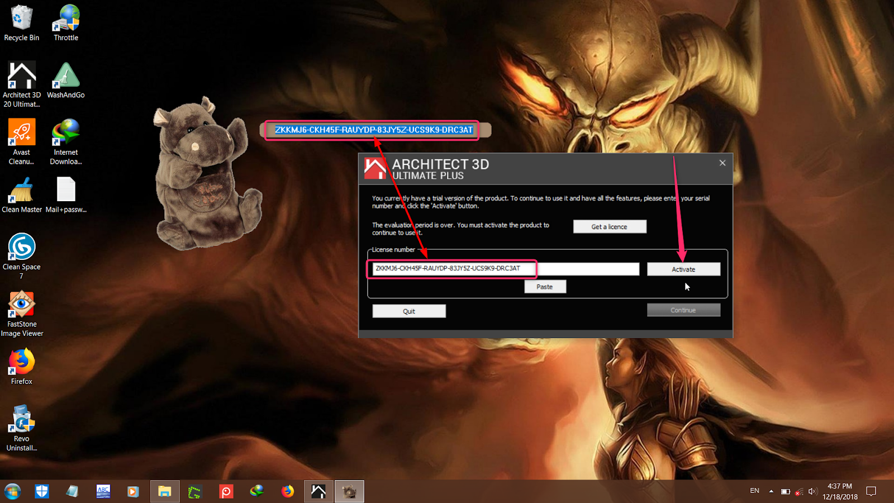Open the notepad icon in the taskbar
This screenshot has width=894, height=503.
(x=72, y=491)
